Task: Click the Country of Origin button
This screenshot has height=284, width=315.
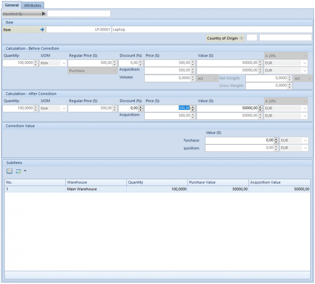Action: (x=223, y=38)
